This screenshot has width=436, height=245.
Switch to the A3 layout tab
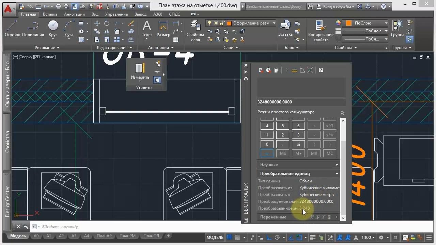(74, 236)
